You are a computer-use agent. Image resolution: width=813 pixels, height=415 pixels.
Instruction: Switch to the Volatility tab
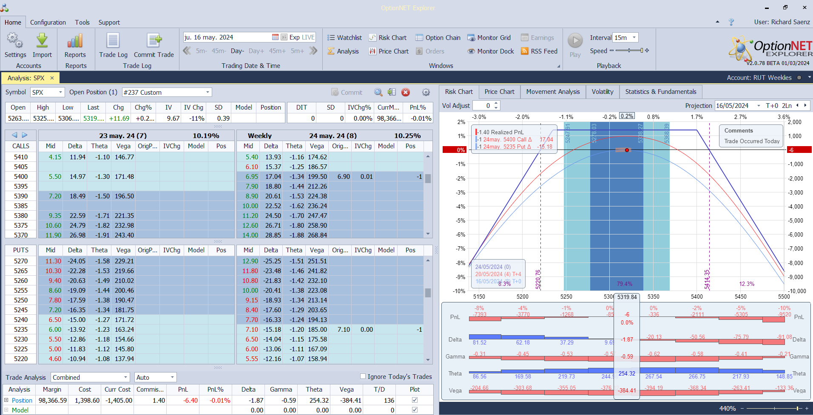coord(602,92)
